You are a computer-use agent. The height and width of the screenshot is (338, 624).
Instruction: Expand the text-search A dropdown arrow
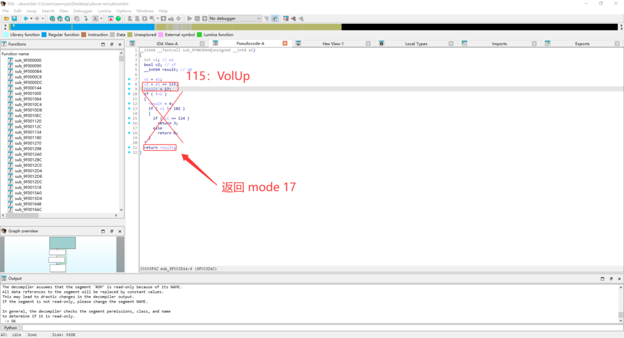coord(101,19)
